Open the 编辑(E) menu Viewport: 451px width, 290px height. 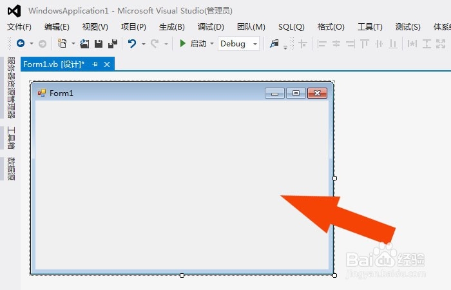pyautogui.click(x=57, y=27)
